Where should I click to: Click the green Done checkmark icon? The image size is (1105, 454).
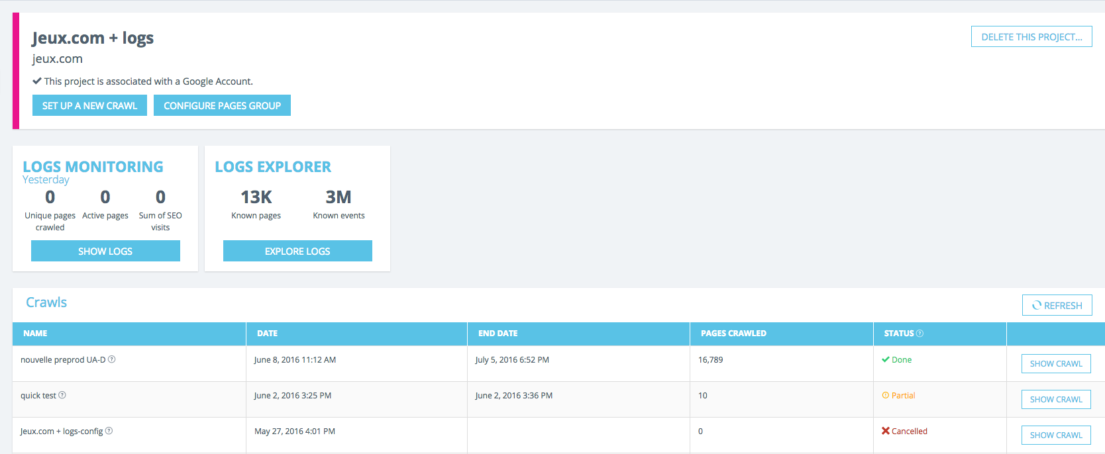886,359
